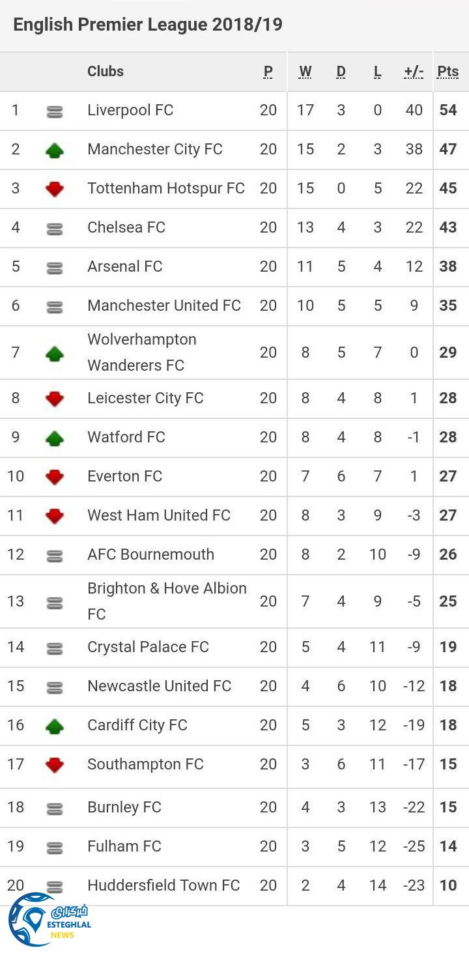Click the +/- goal difference header
Image resolution: width=469 pixels, height=961 pixels.
point(414,72)
